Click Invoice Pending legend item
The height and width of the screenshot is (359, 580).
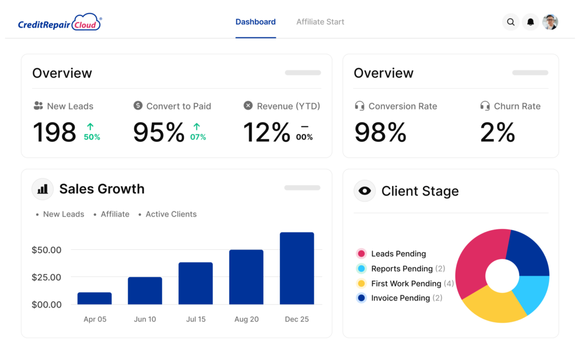[x=400, y=298]
